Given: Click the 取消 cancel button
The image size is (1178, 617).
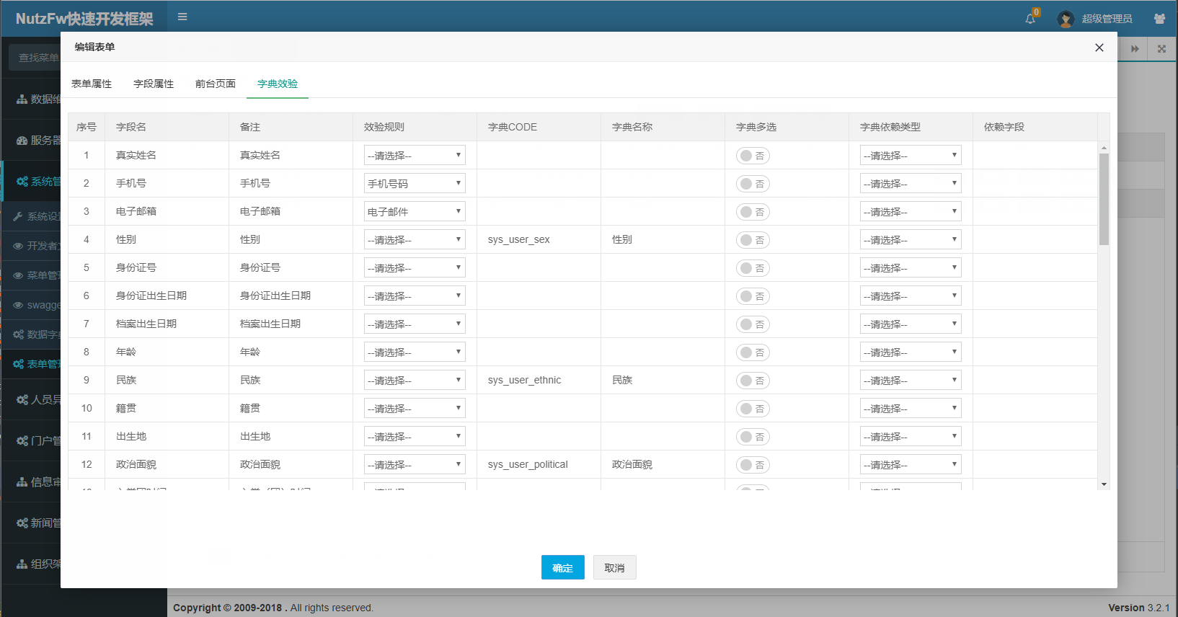Looking at the screenshot, I should pyautogui.click(x=615, y=567).
